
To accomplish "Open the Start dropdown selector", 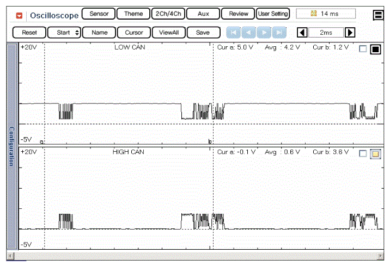I will (64, 33).
